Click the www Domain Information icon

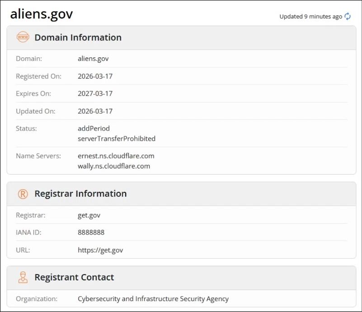click(23, 37)
